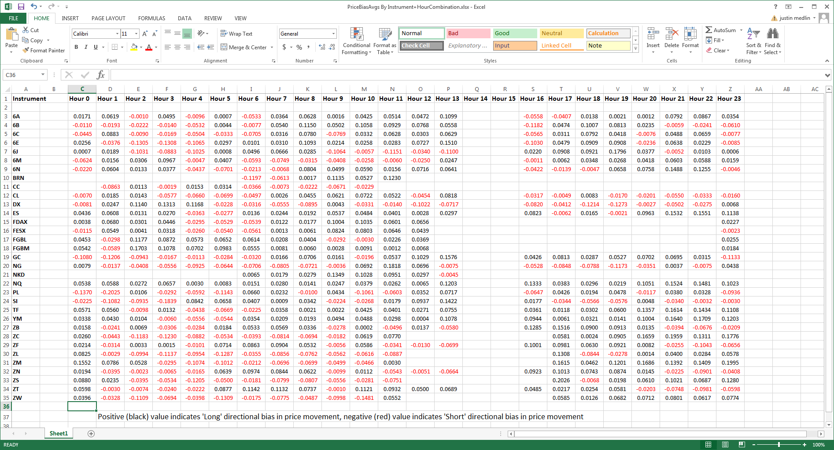Click the Decrease Indent icon
The height and width of the screenshot is (450, 834).
(x=201, y=47)
